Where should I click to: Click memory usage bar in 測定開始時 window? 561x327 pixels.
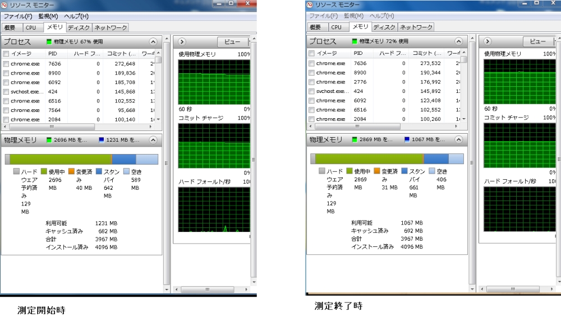(x=81, y=159)
